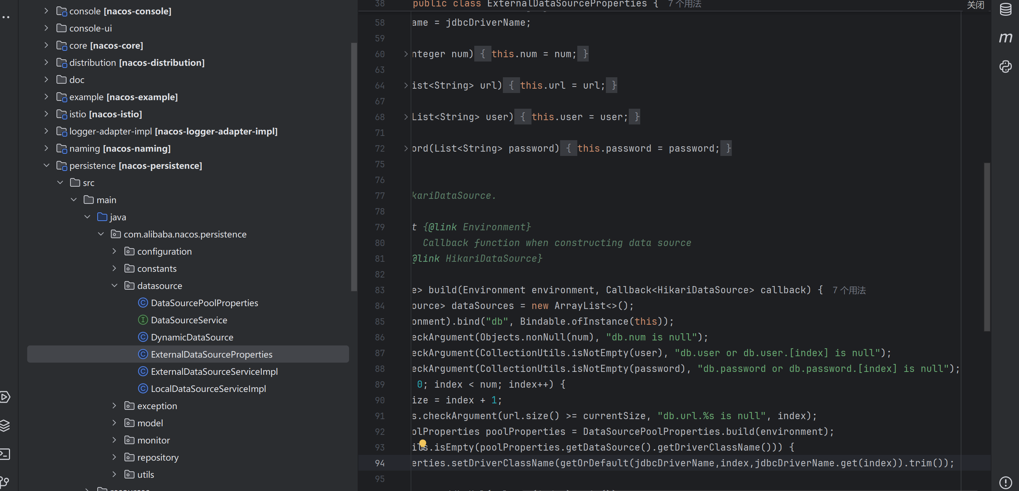Expand the configuration package

pyautogui.click(x=114, y=251)
